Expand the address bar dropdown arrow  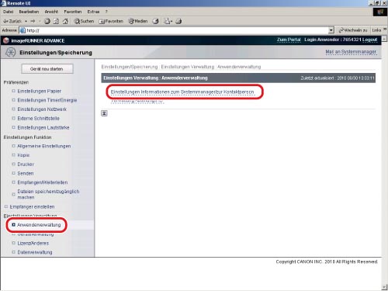coord(331,30)
